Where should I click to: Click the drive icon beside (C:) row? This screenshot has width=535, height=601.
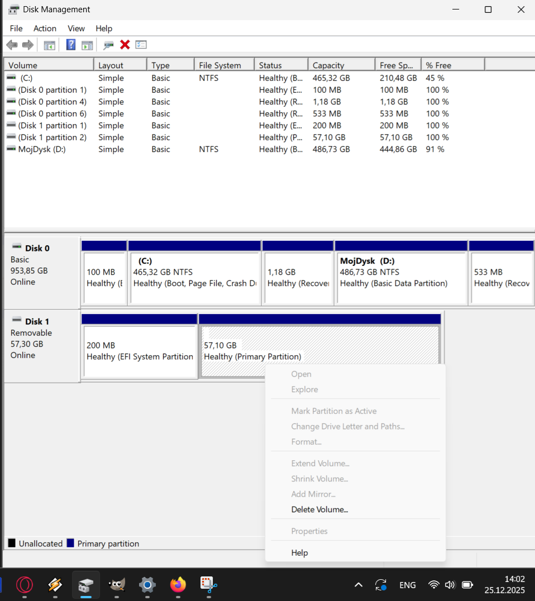(12, 78)
